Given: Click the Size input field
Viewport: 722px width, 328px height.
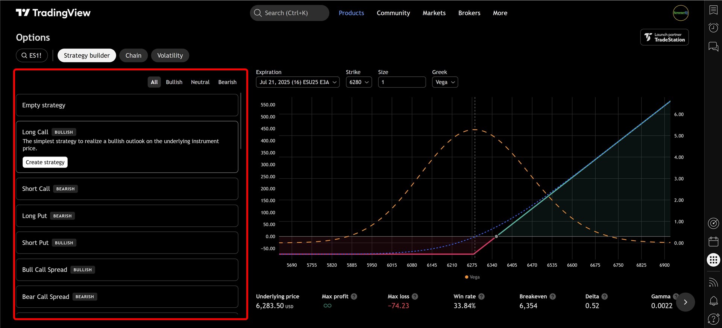Looking at the screenshot, I should 402,82.
